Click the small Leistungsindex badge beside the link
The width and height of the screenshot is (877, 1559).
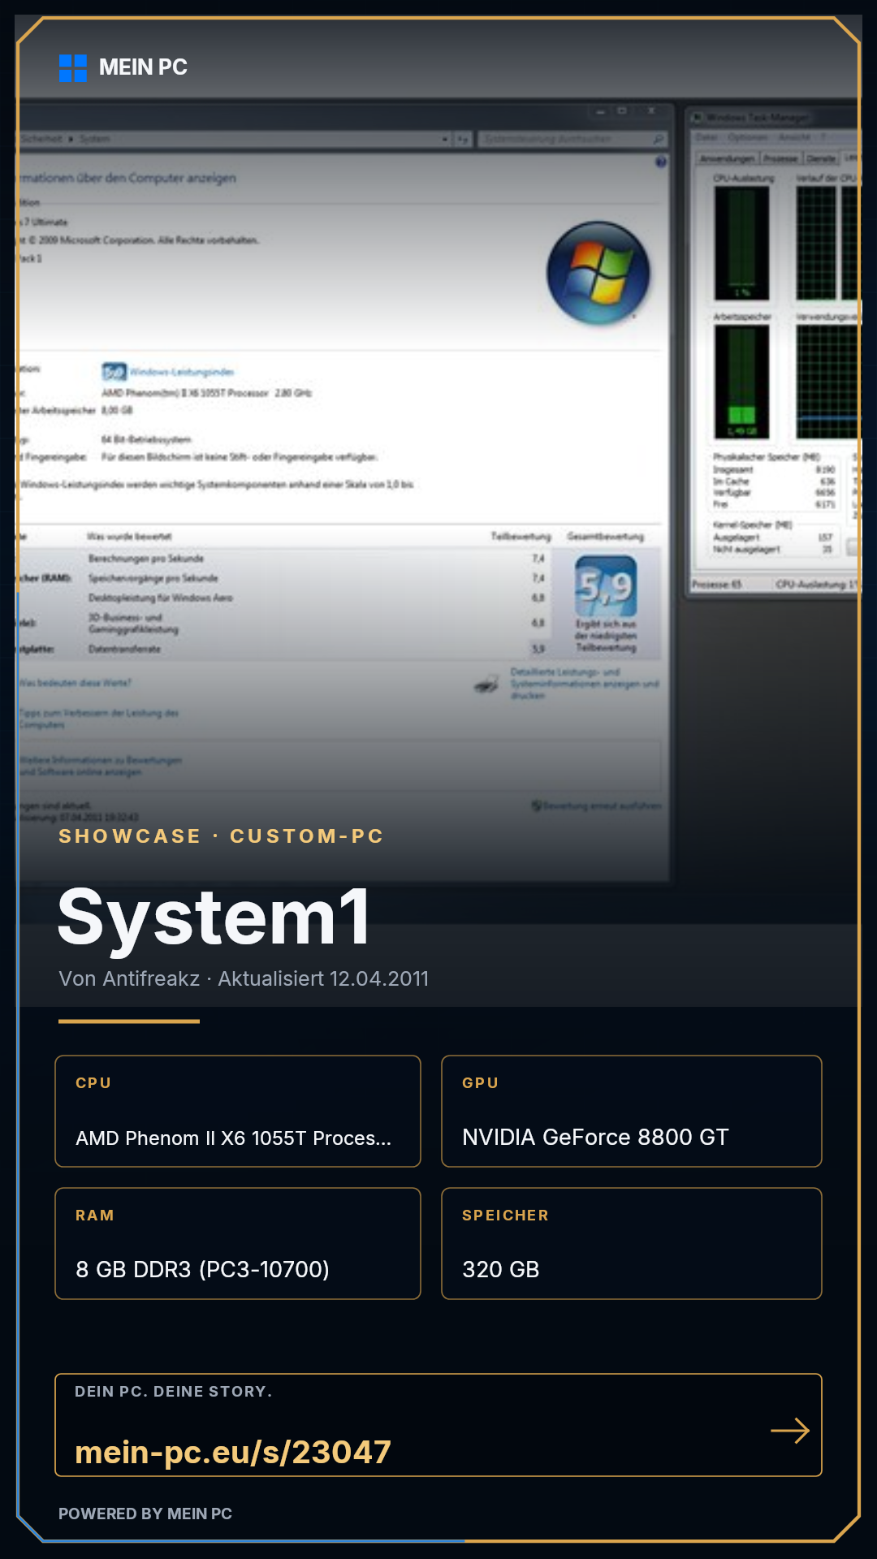click(114, 372)
